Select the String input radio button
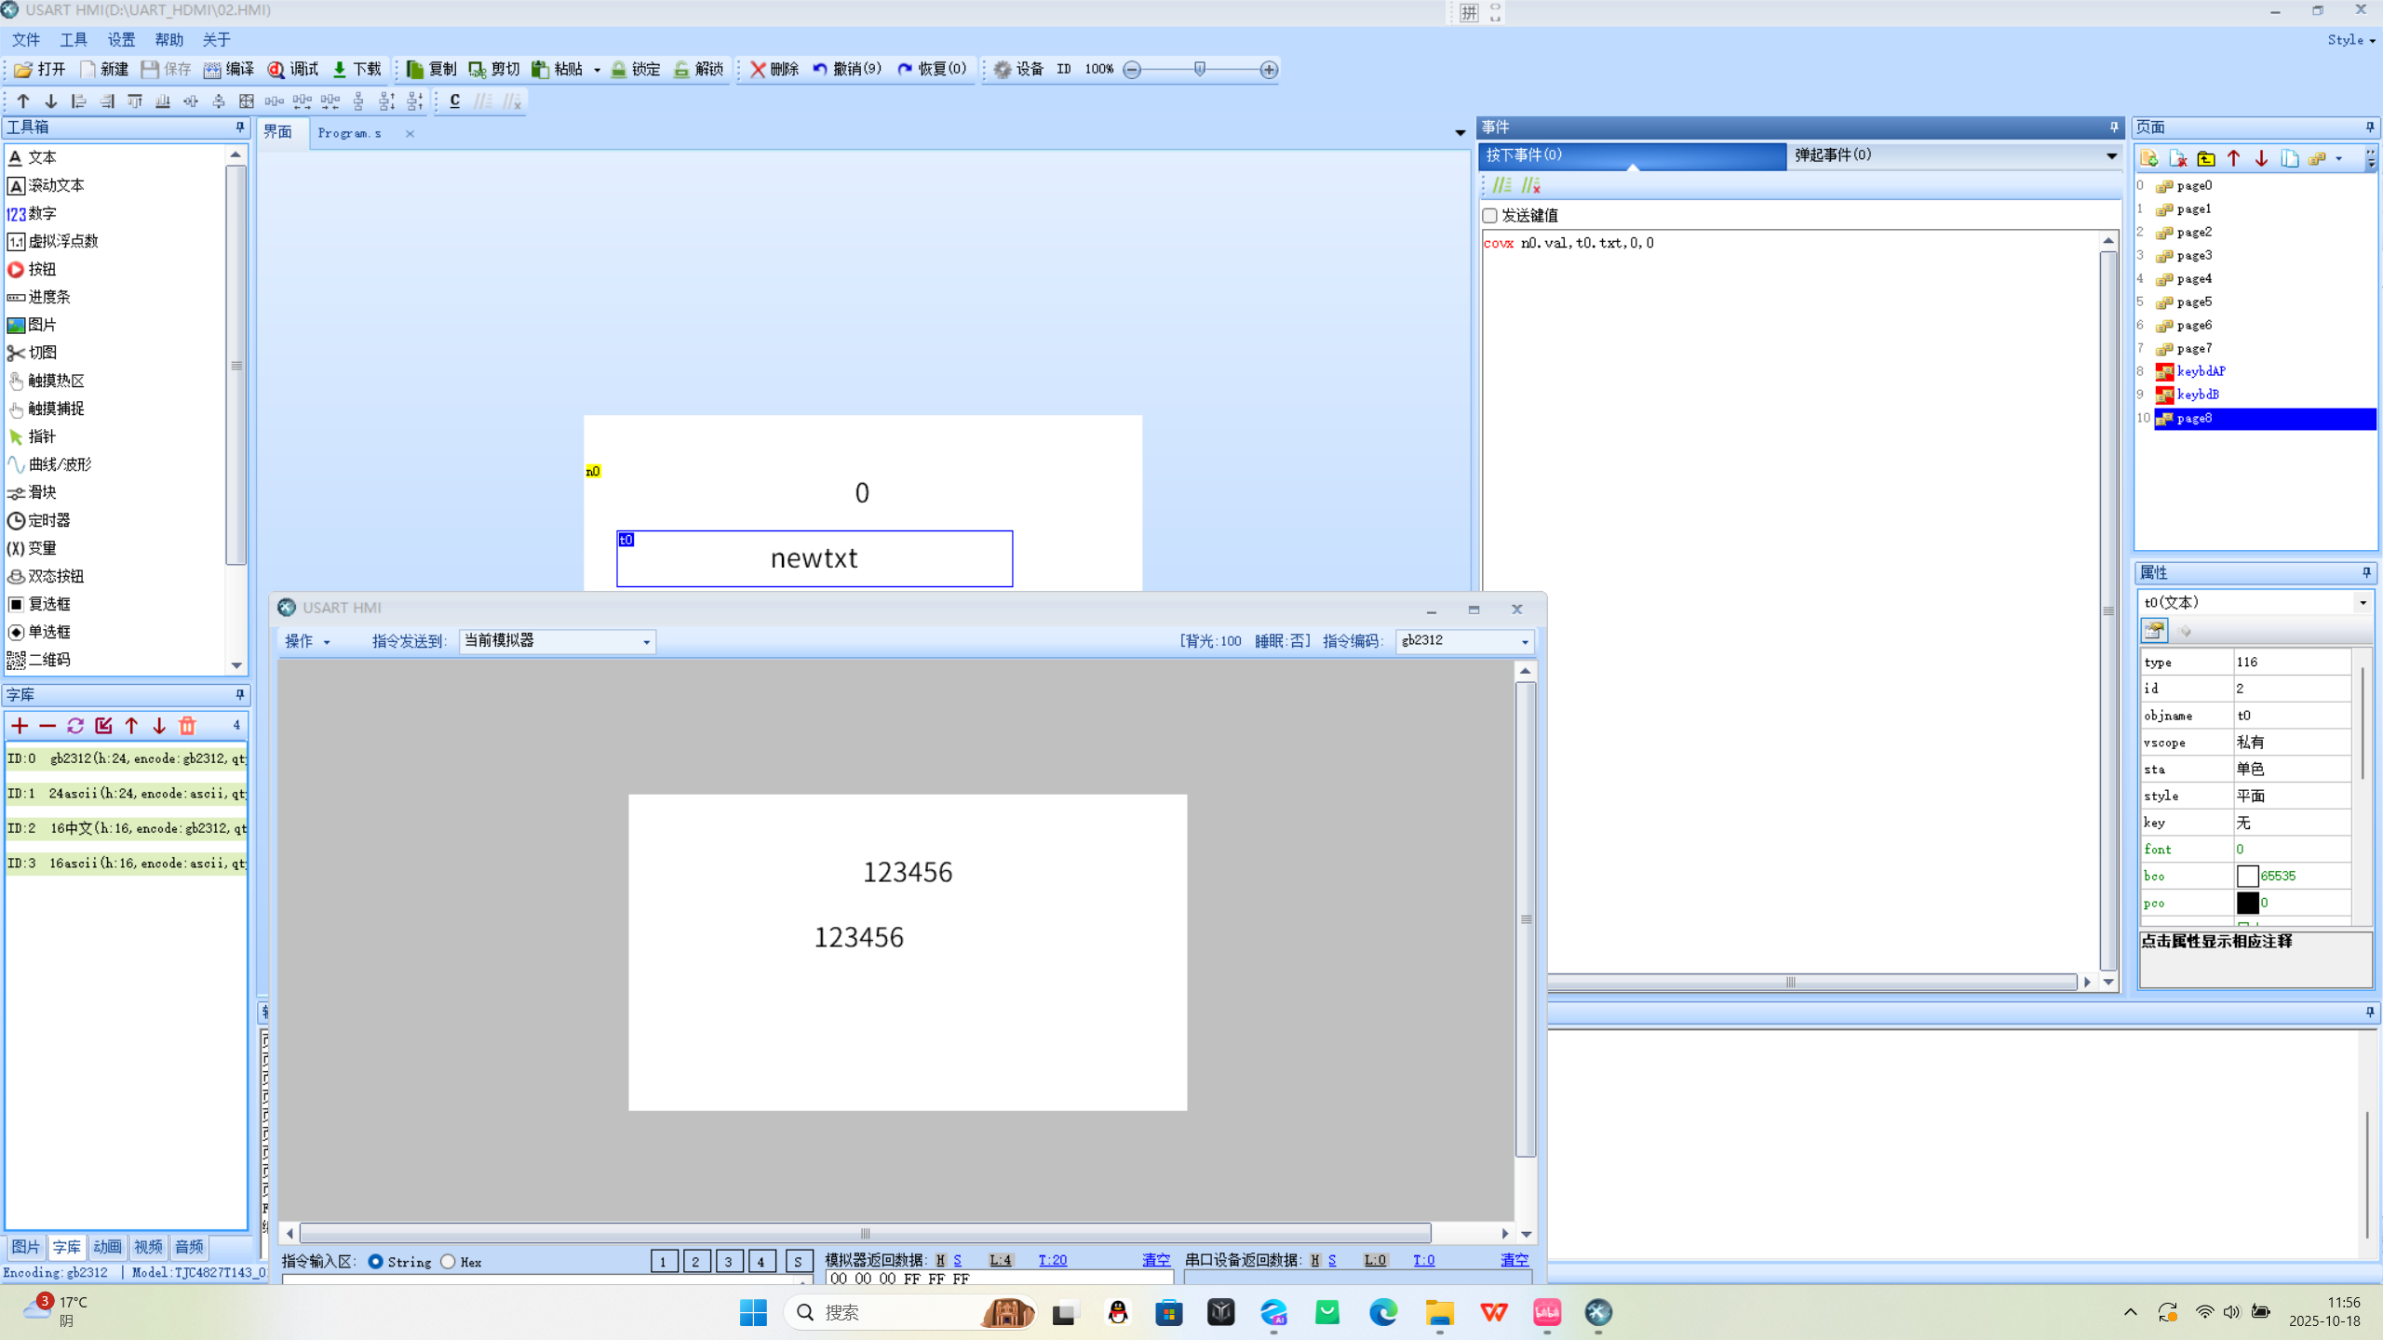The image size is (2383, 1340). coord(376,1262)
